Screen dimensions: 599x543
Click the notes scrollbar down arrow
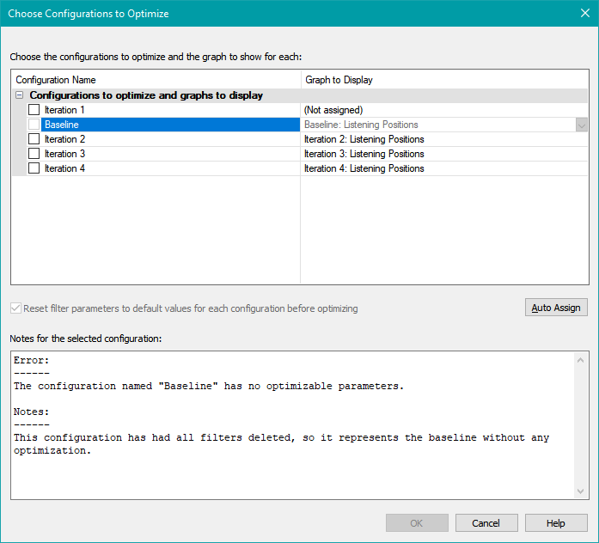[x=580, y=491]
